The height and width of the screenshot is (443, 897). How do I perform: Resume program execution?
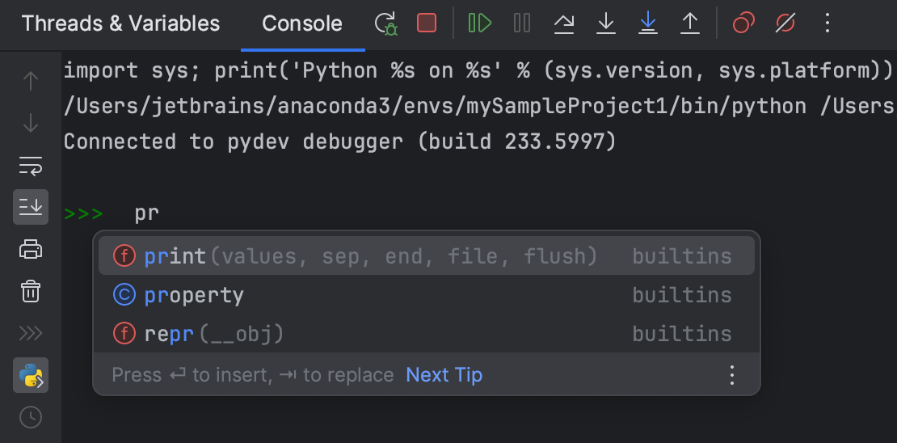(x=479, y=23)
